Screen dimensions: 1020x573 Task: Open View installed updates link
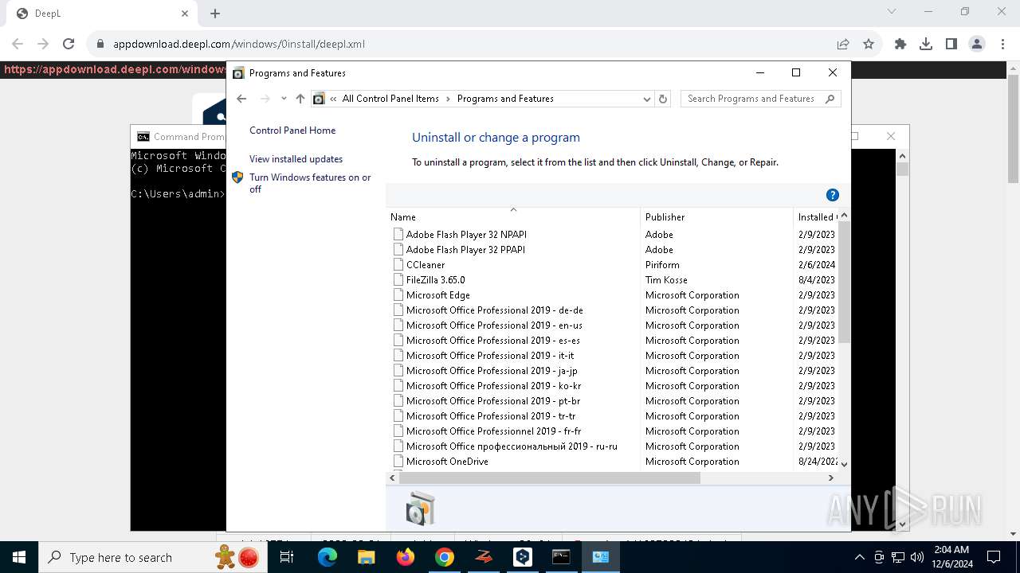[x=296, y=159]
